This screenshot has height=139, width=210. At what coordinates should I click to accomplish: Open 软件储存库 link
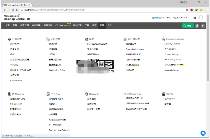[x=170, y=99]
